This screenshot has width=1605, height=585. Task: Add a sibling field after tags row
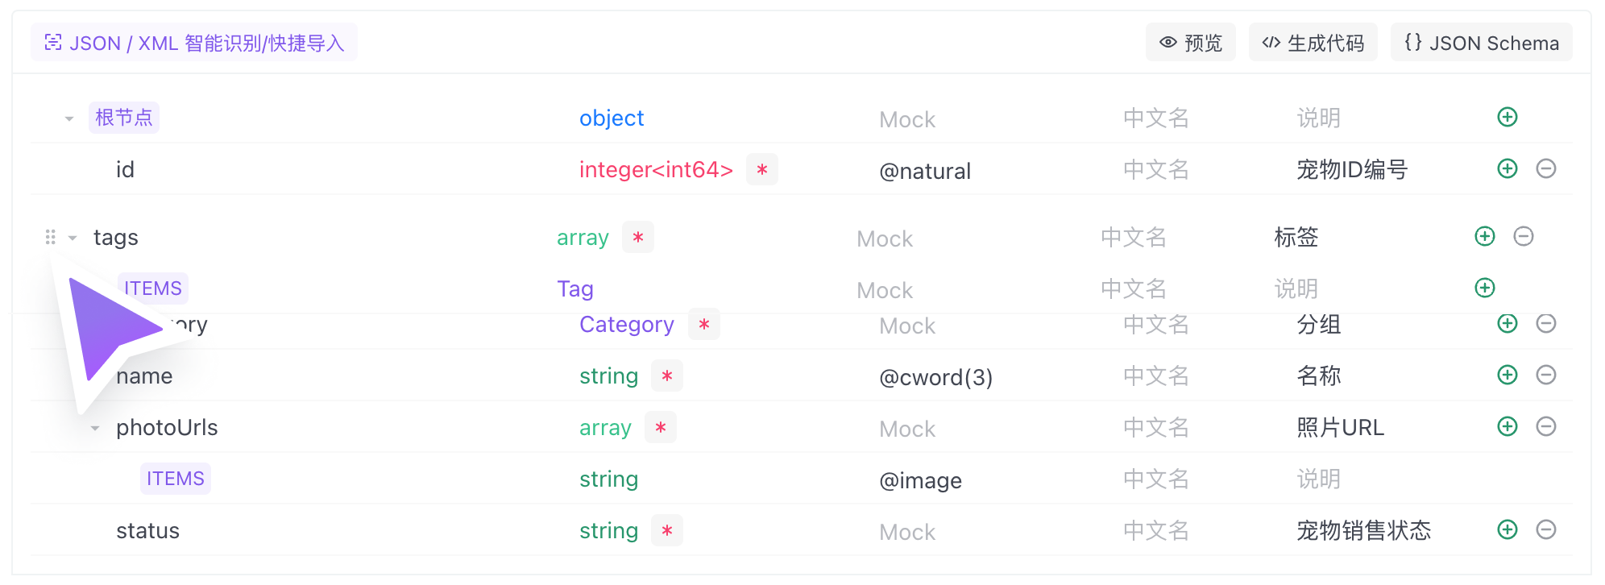1484,236
